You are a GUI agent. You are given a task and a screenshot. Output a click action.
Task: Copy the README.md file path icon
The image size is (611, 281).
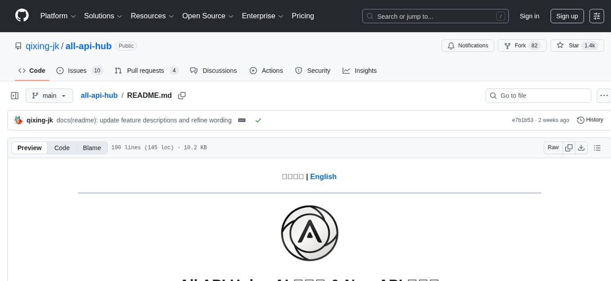[182, 96]
